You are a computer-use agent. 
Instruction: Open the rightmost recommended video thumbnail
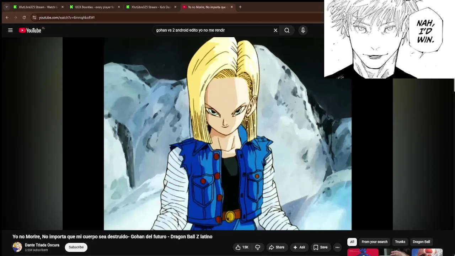(x=427, y=252)
